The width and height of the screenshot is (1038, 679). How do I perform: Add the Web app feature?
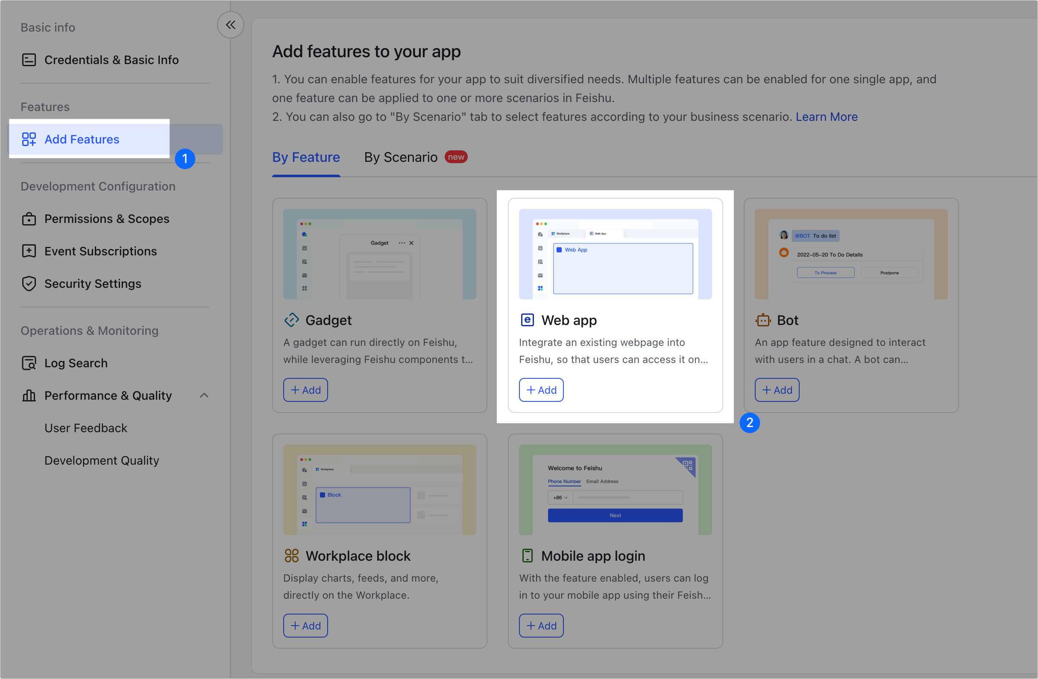(541, 390)
